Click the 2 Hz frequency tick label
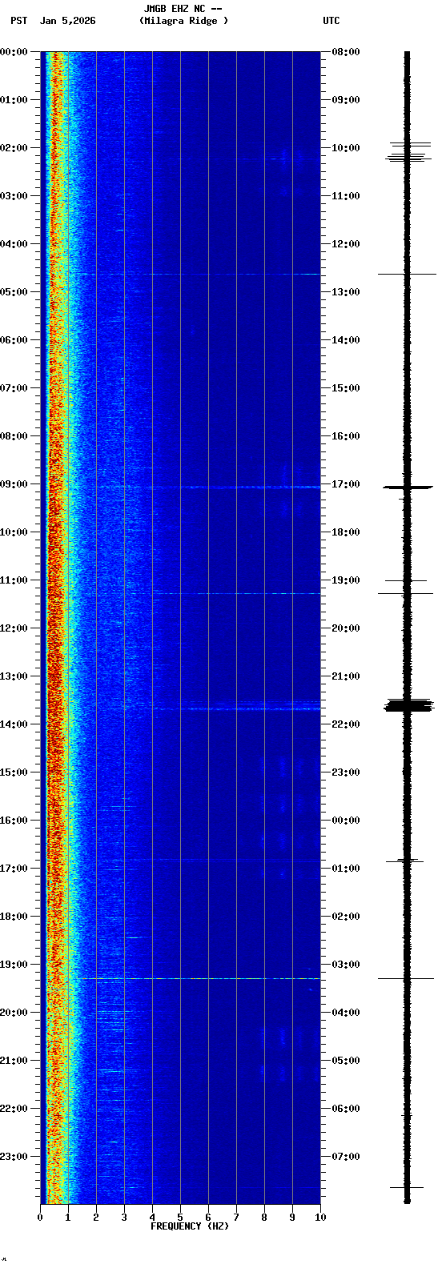This screenshot has height=1268, width=442. (96, 1218)
